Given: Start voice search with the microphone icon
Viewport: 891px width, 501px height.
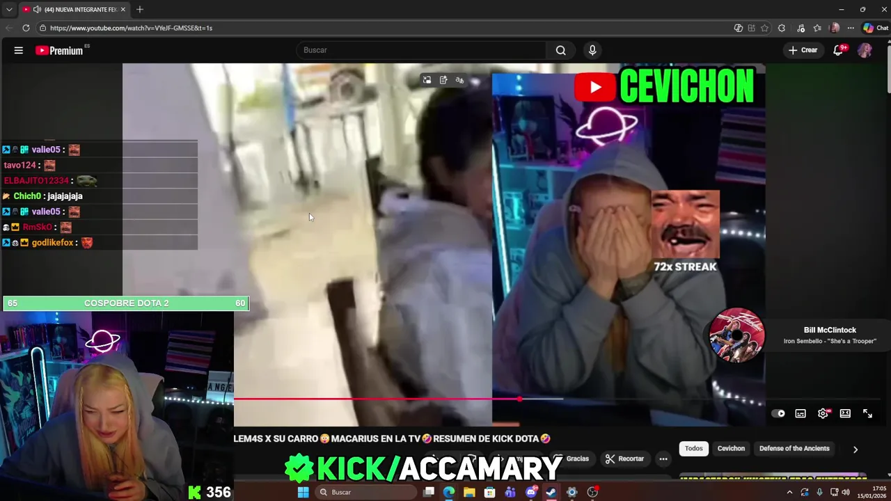Looking at the screenshot, I should [592, 50].
